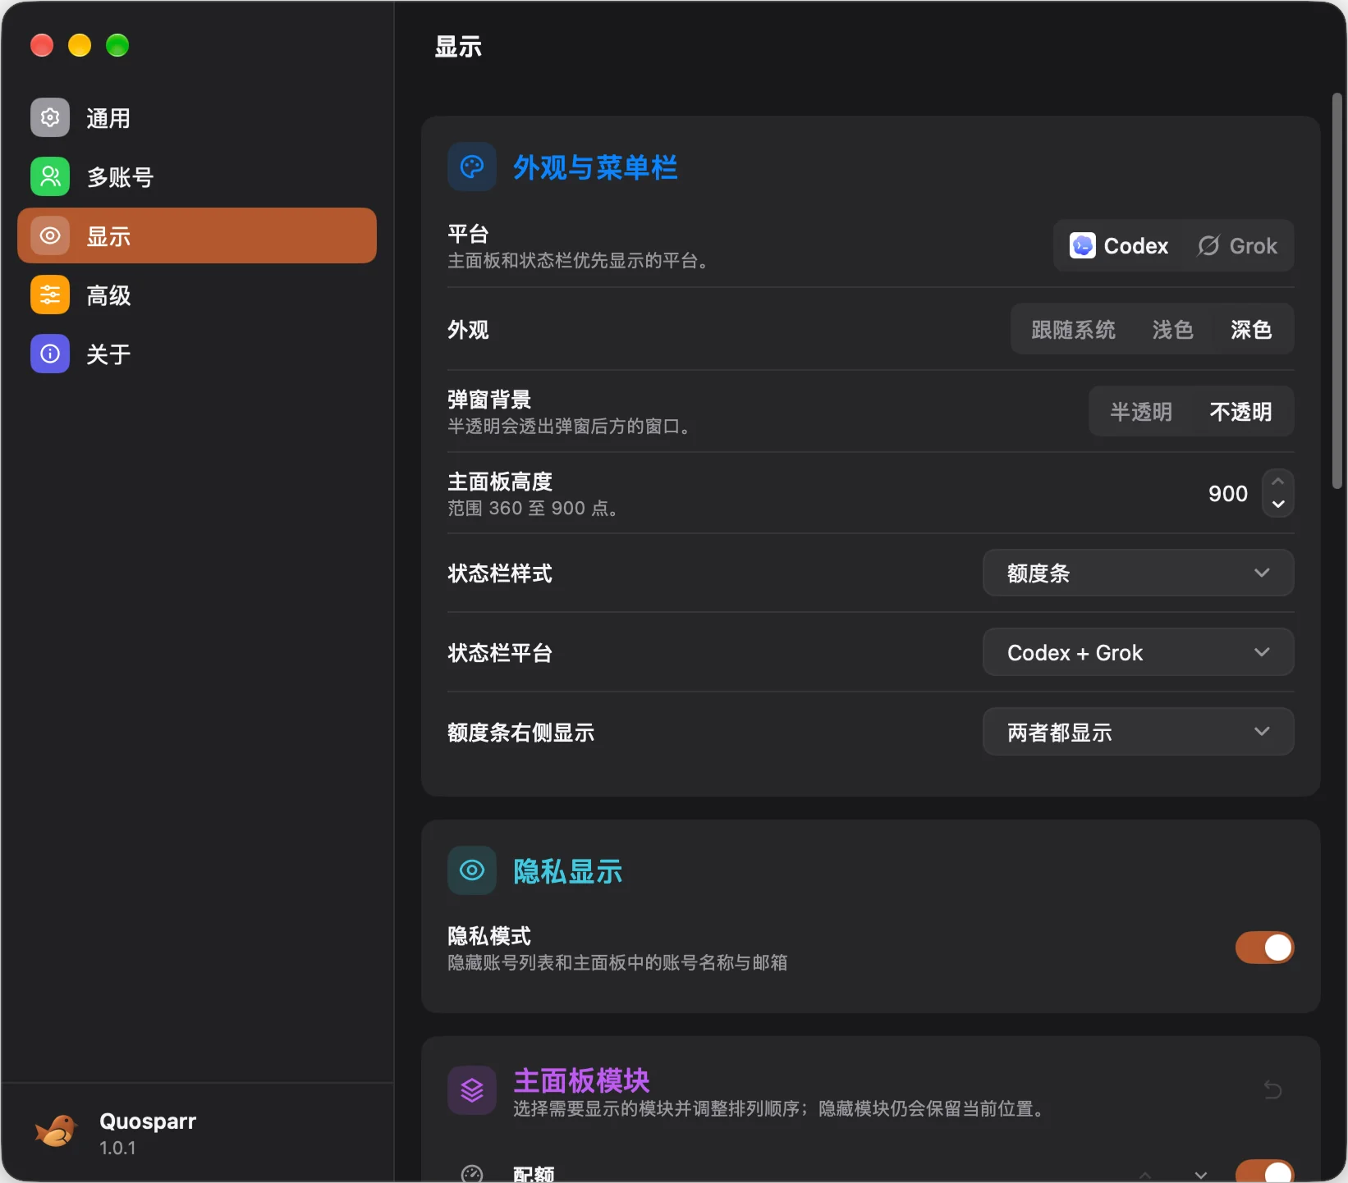Go to the 关于 page
This screenshot has width=1348, height=1183.
pos(197,354)
